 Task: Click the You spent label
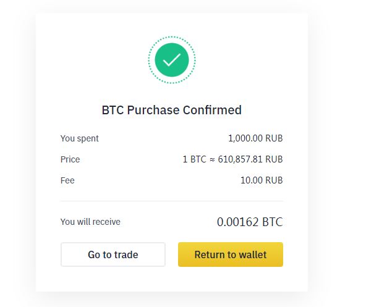(80, 138)
